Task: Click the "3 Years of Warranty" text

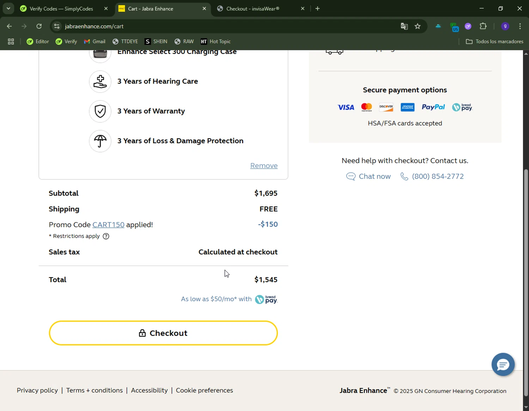Action: pos(151,111)
